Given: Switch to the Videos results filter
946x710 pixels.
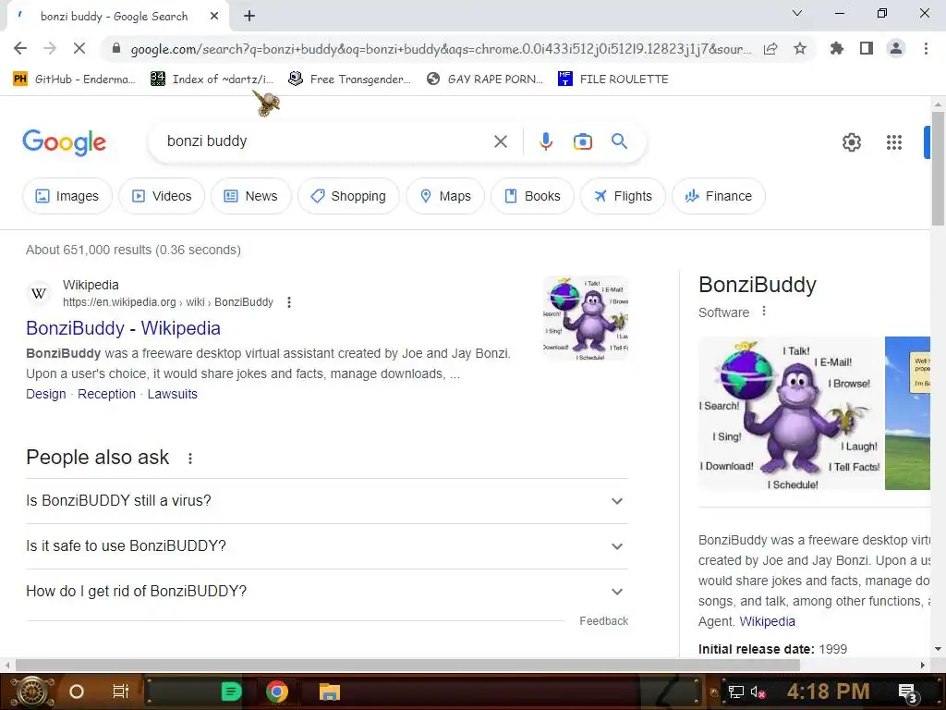Looking at the screenshot, I should [x=162, y=196].
